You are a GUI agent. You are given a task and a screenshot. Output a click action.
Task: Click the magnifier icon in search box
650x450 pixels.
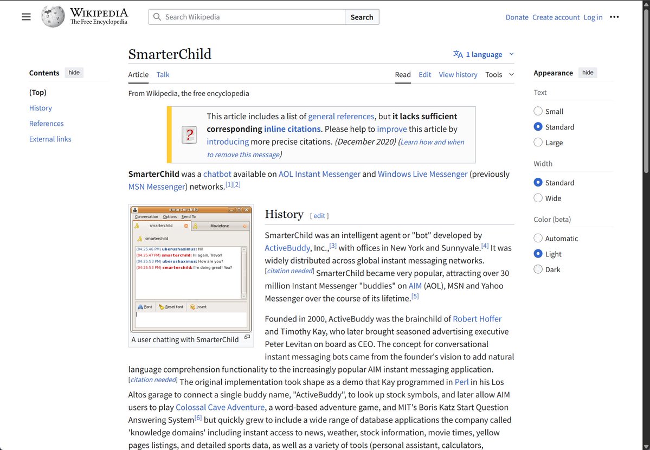click(x=157, y=17)
